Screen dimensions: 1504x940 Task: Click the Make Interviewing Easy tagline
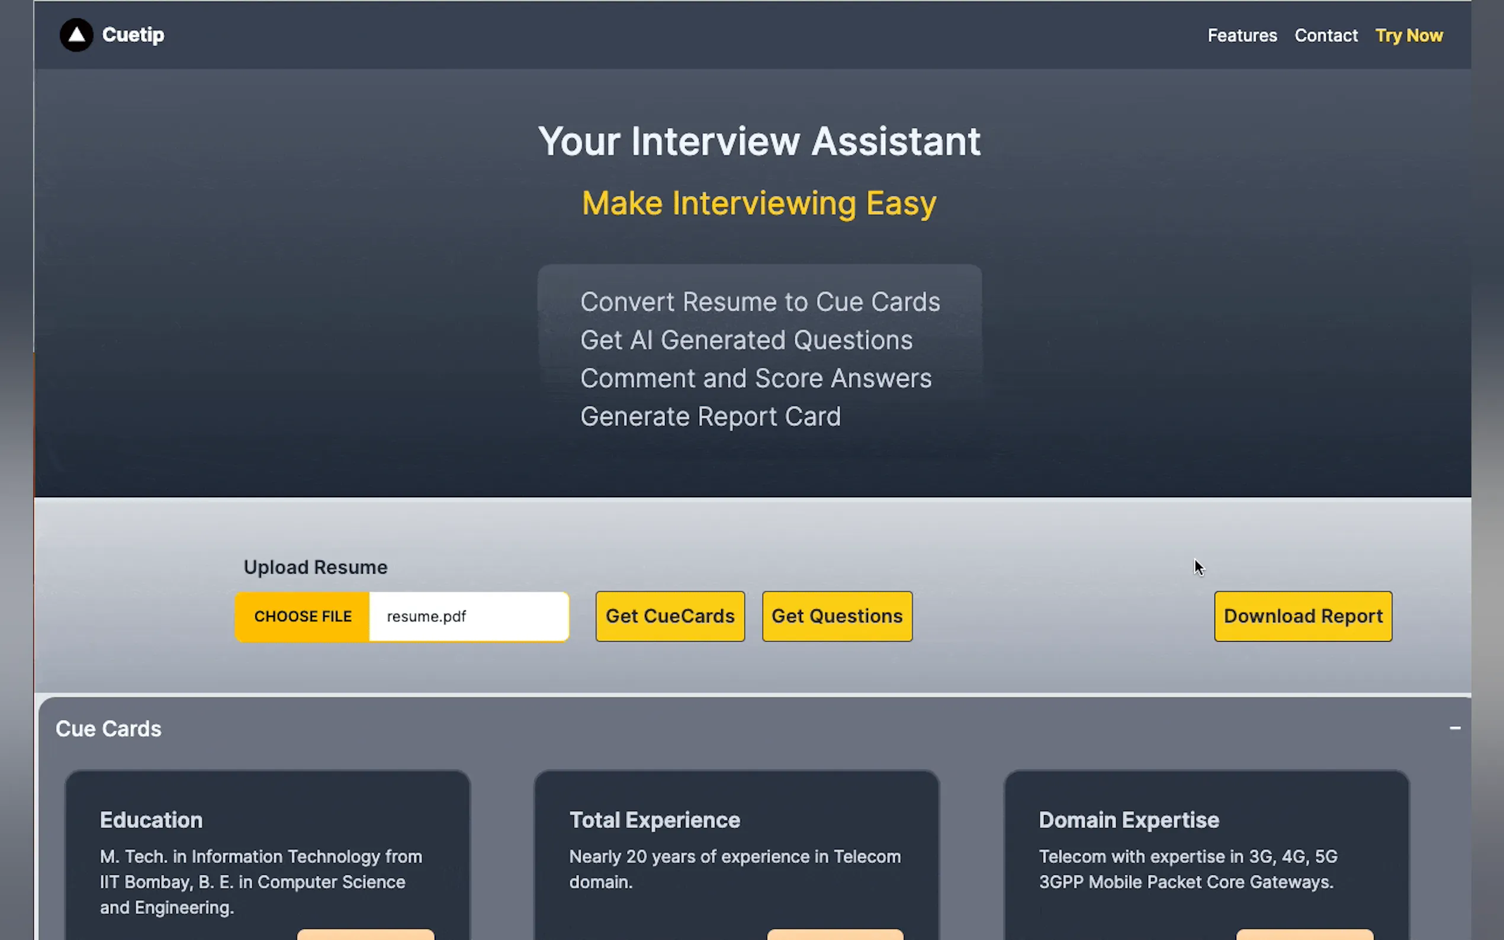point(759,203)
